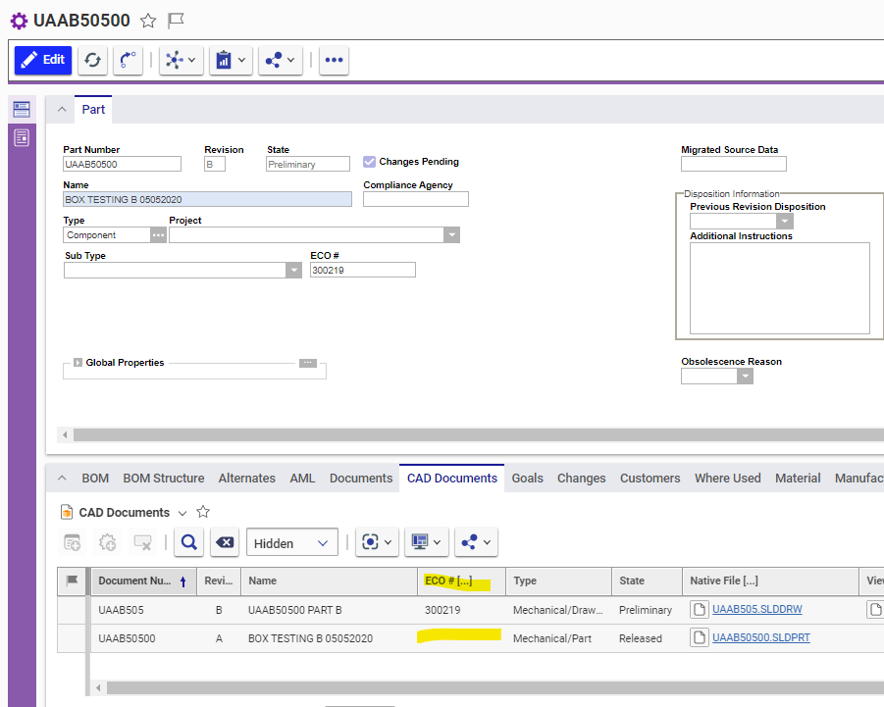Open the three-dots more actions menu
The image size is (884, 707).
334,60
